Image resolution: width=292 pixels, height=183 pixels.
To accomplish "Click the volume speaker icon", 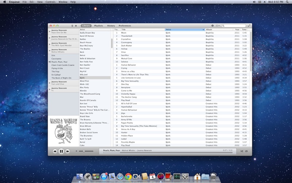I will 76,151.
